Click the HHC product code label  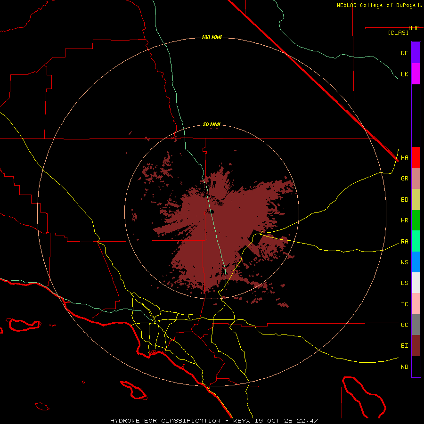click(x=414, y=28)
